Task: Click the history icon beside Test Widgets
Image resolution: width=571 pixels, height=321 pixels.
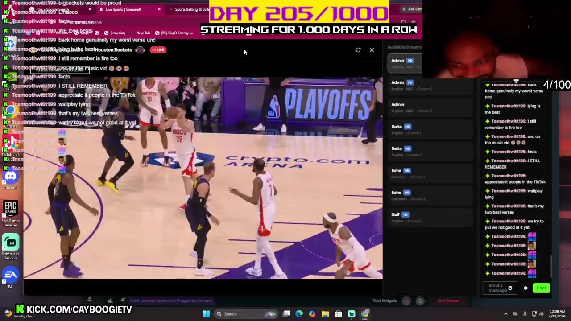Action: point(420,300)
